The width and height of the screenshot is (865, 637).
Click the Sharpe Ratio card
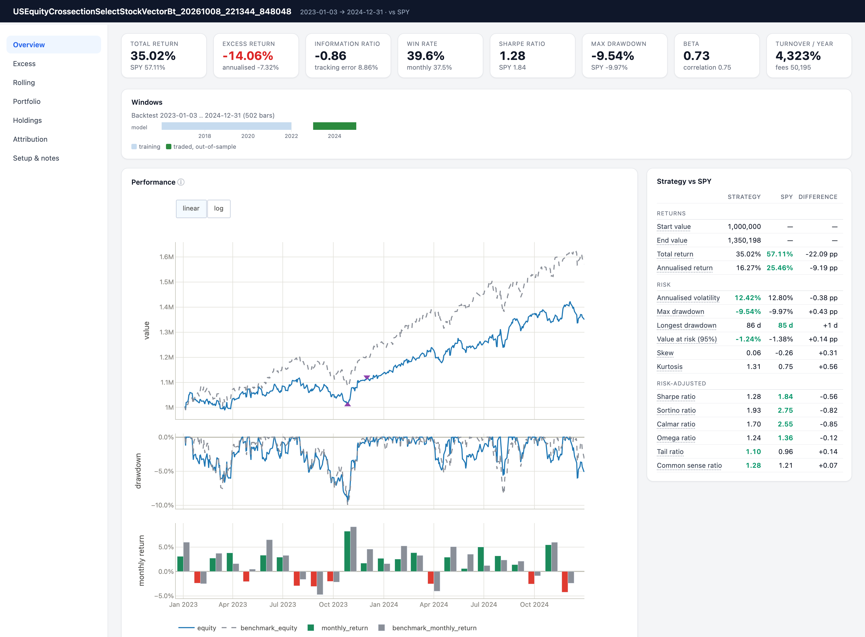pos(533,56)
